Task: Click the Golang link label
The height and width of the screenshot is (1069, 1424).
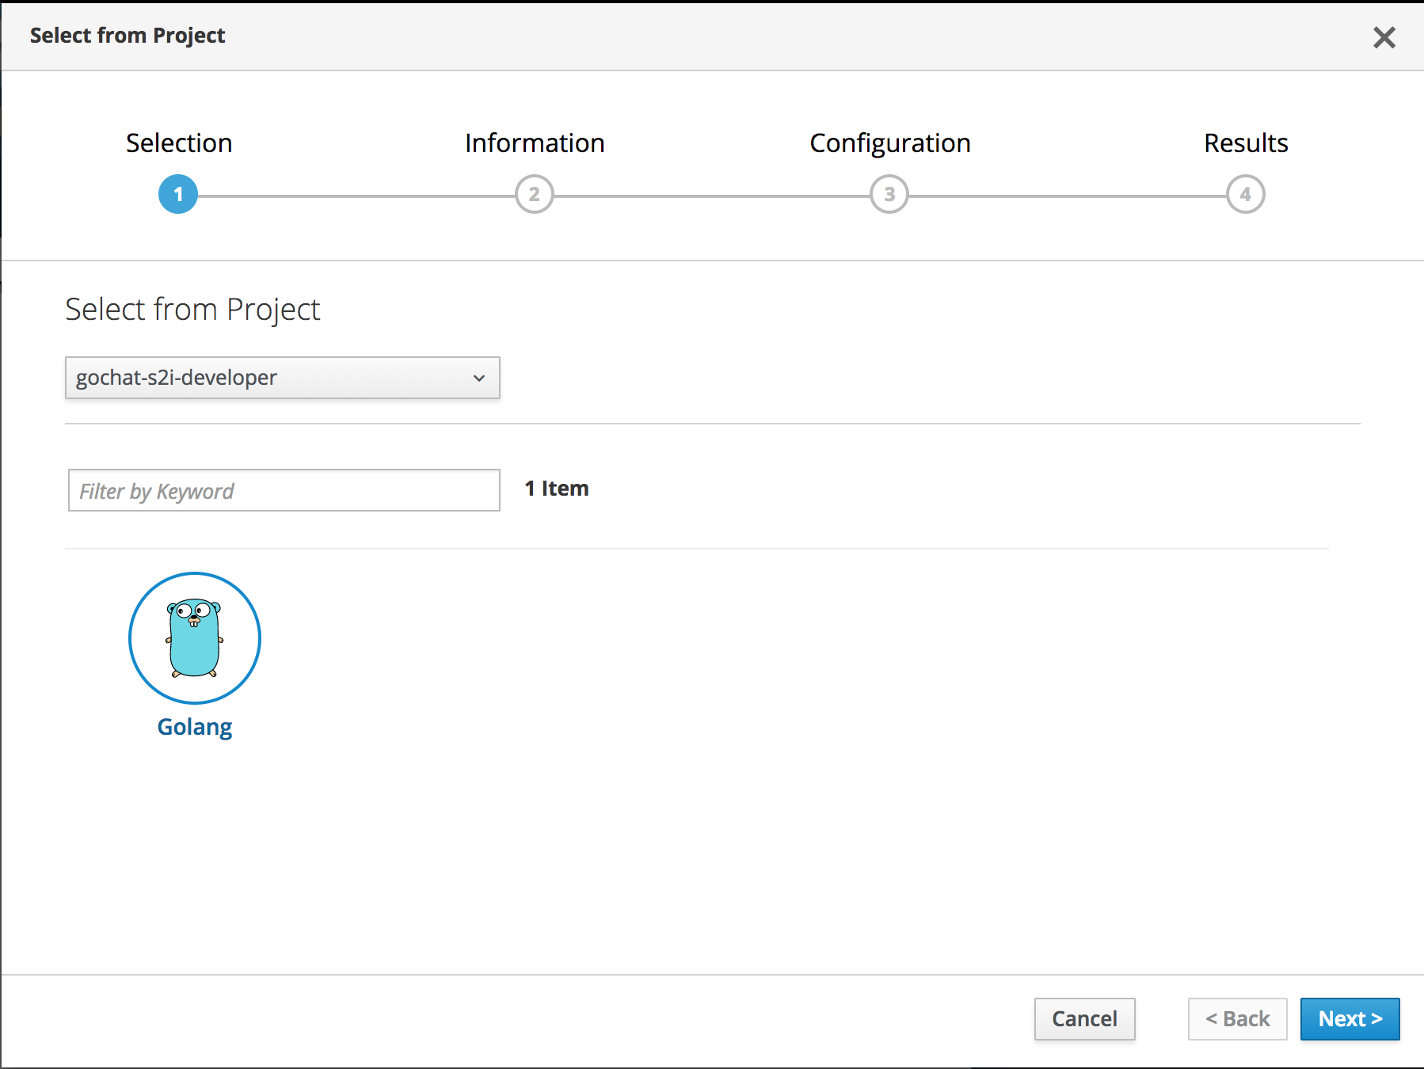Action: [x=195, y=727]
